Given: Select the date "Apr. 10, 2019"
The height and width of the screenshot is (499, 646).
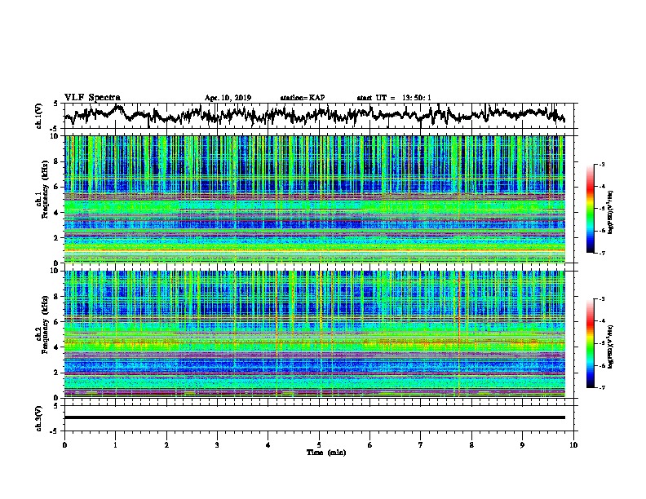Looking at the screenshot, I should [x=228, y=98].
